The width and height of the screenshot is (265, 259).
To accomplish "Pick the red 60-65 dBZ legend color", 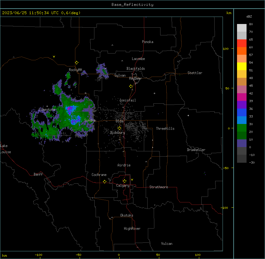I will pos(242,43).
